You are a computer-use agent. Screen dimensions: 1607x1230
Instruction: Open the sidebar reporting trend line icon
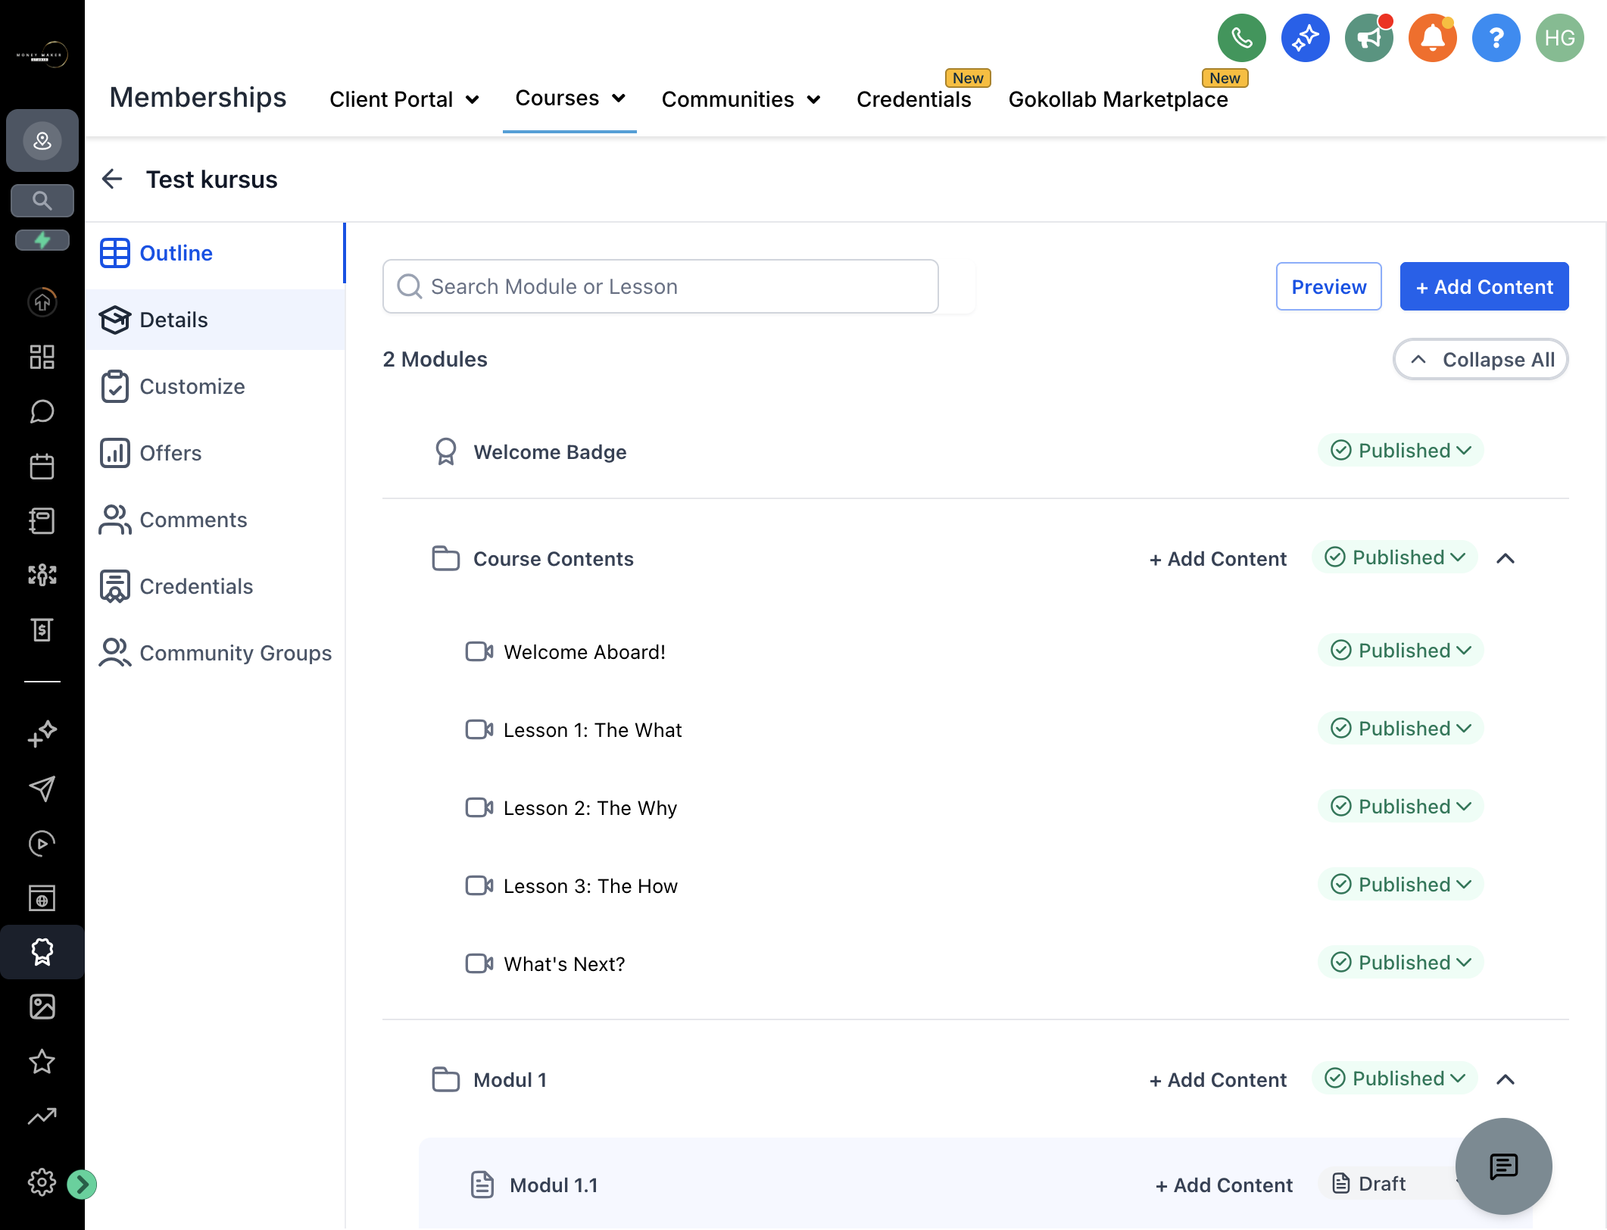pos(42,1116)
